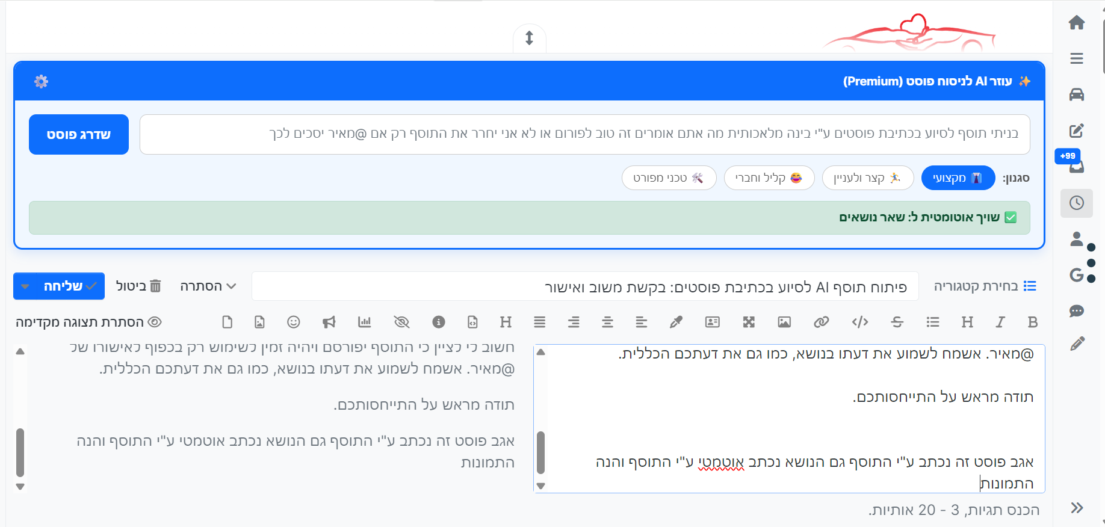
Task: Expand sidebar with double chevron arrows
Action: pos(1077,508)
